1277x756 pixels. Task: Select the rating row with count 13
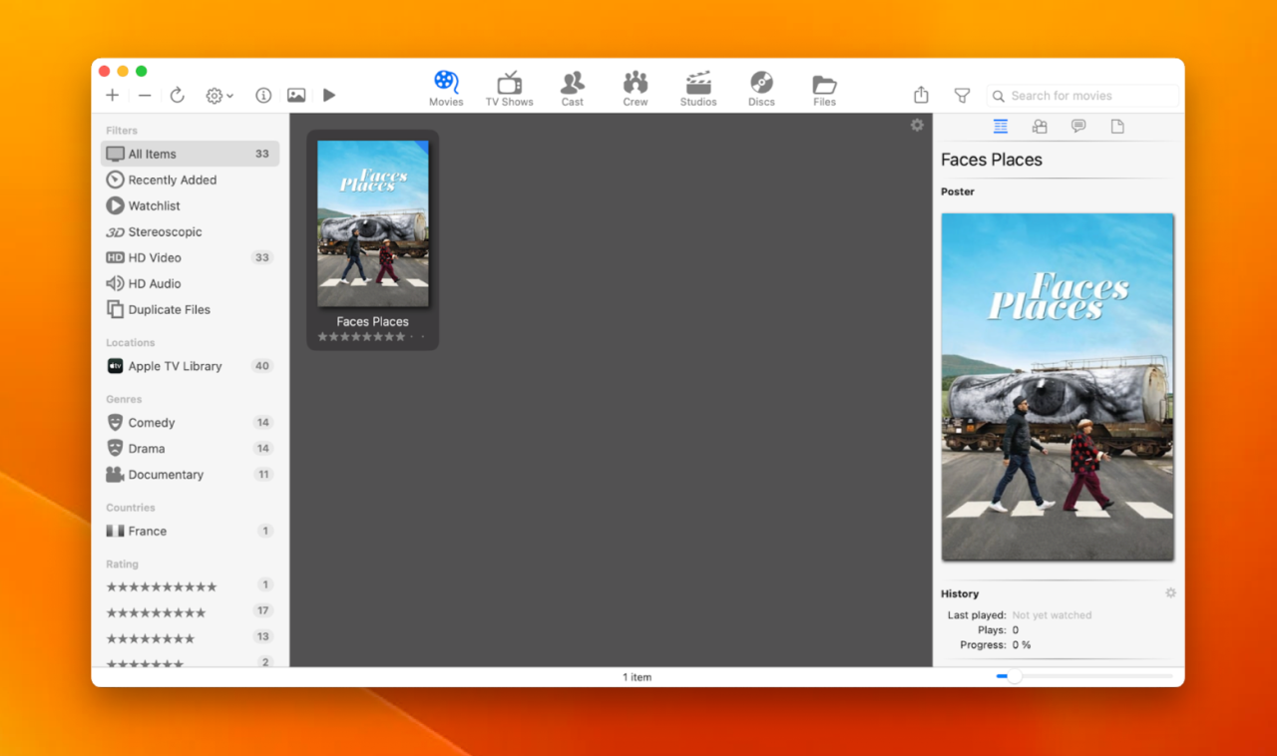190,638
